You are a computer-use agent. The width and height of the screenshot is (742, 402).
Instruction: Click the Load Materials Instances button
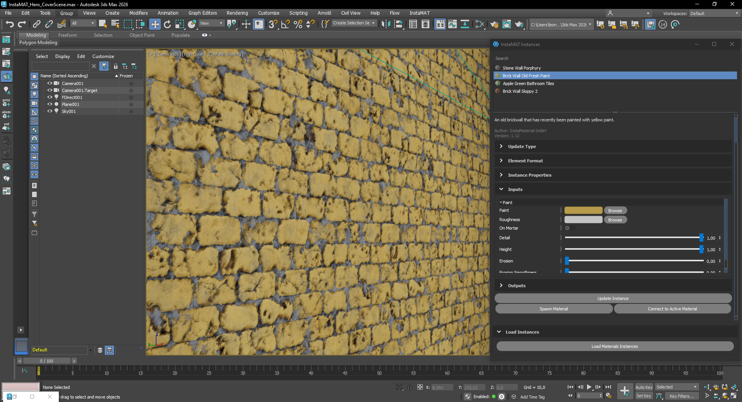tap(615, 346)
